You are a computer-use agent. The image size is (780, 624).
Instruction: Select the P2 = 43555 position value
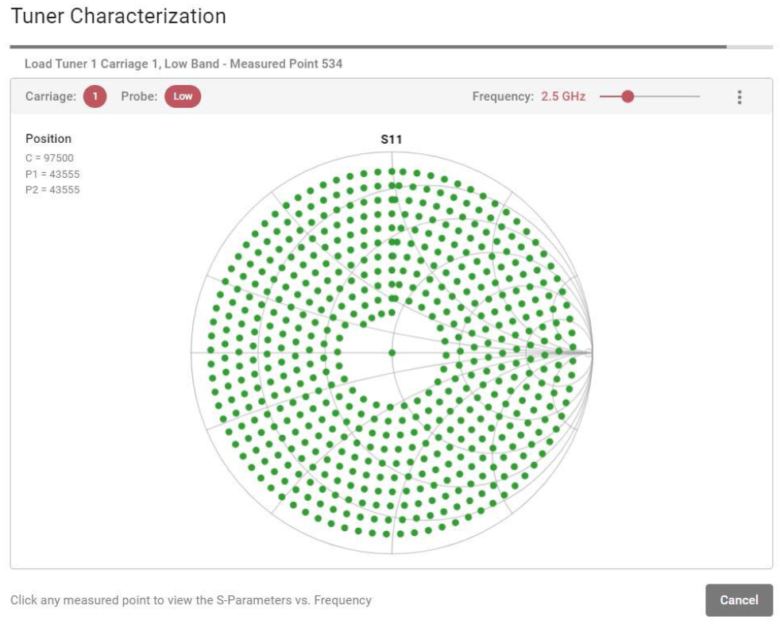point(52,190)
